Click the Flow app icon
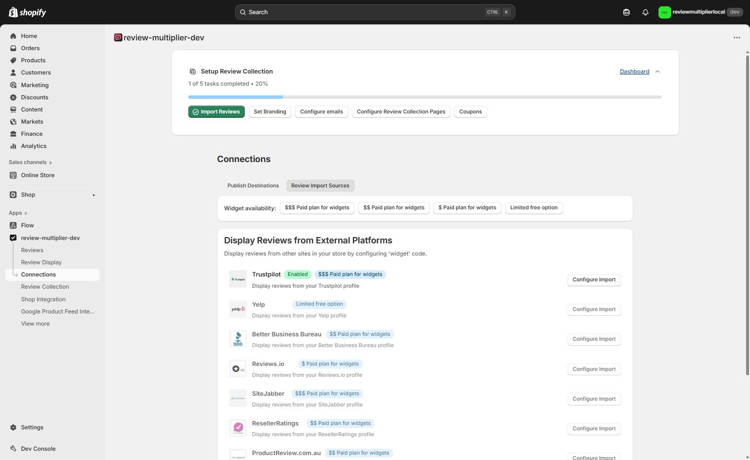 tap(13, 225)
